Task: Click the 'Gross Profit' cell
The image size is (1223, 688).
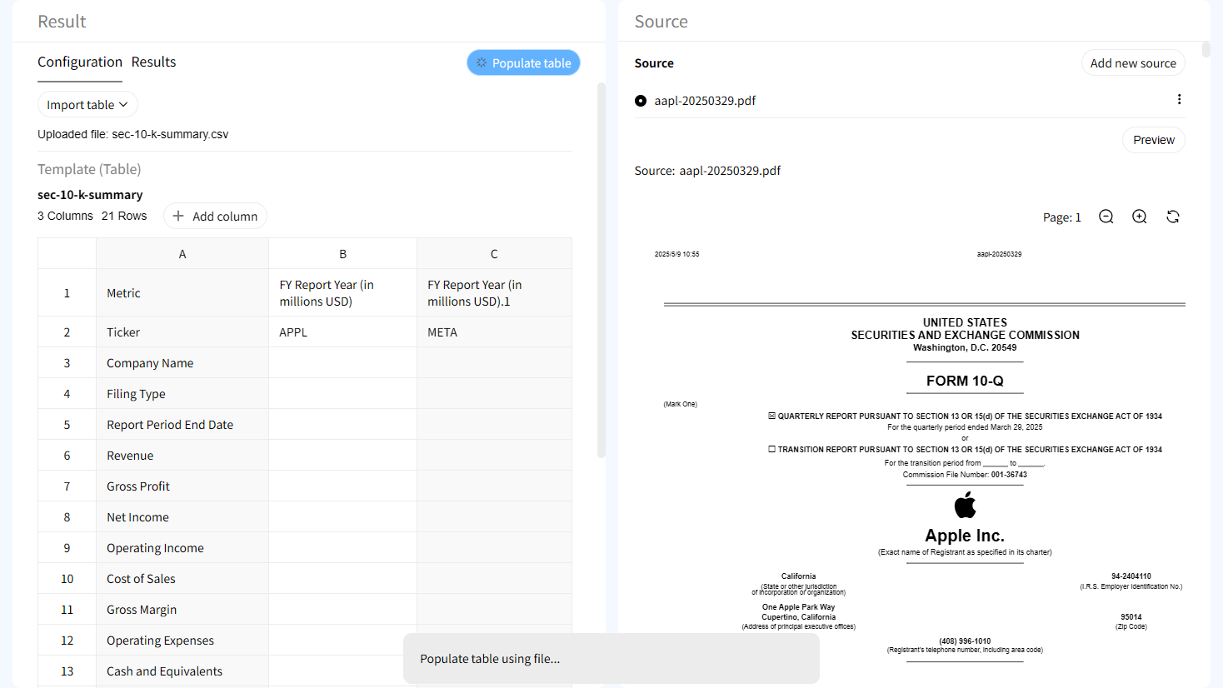Action: [x=182, y=486]
